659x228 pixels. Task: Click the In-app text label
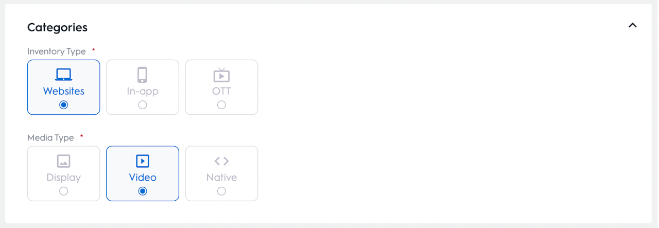pos(143,92)
